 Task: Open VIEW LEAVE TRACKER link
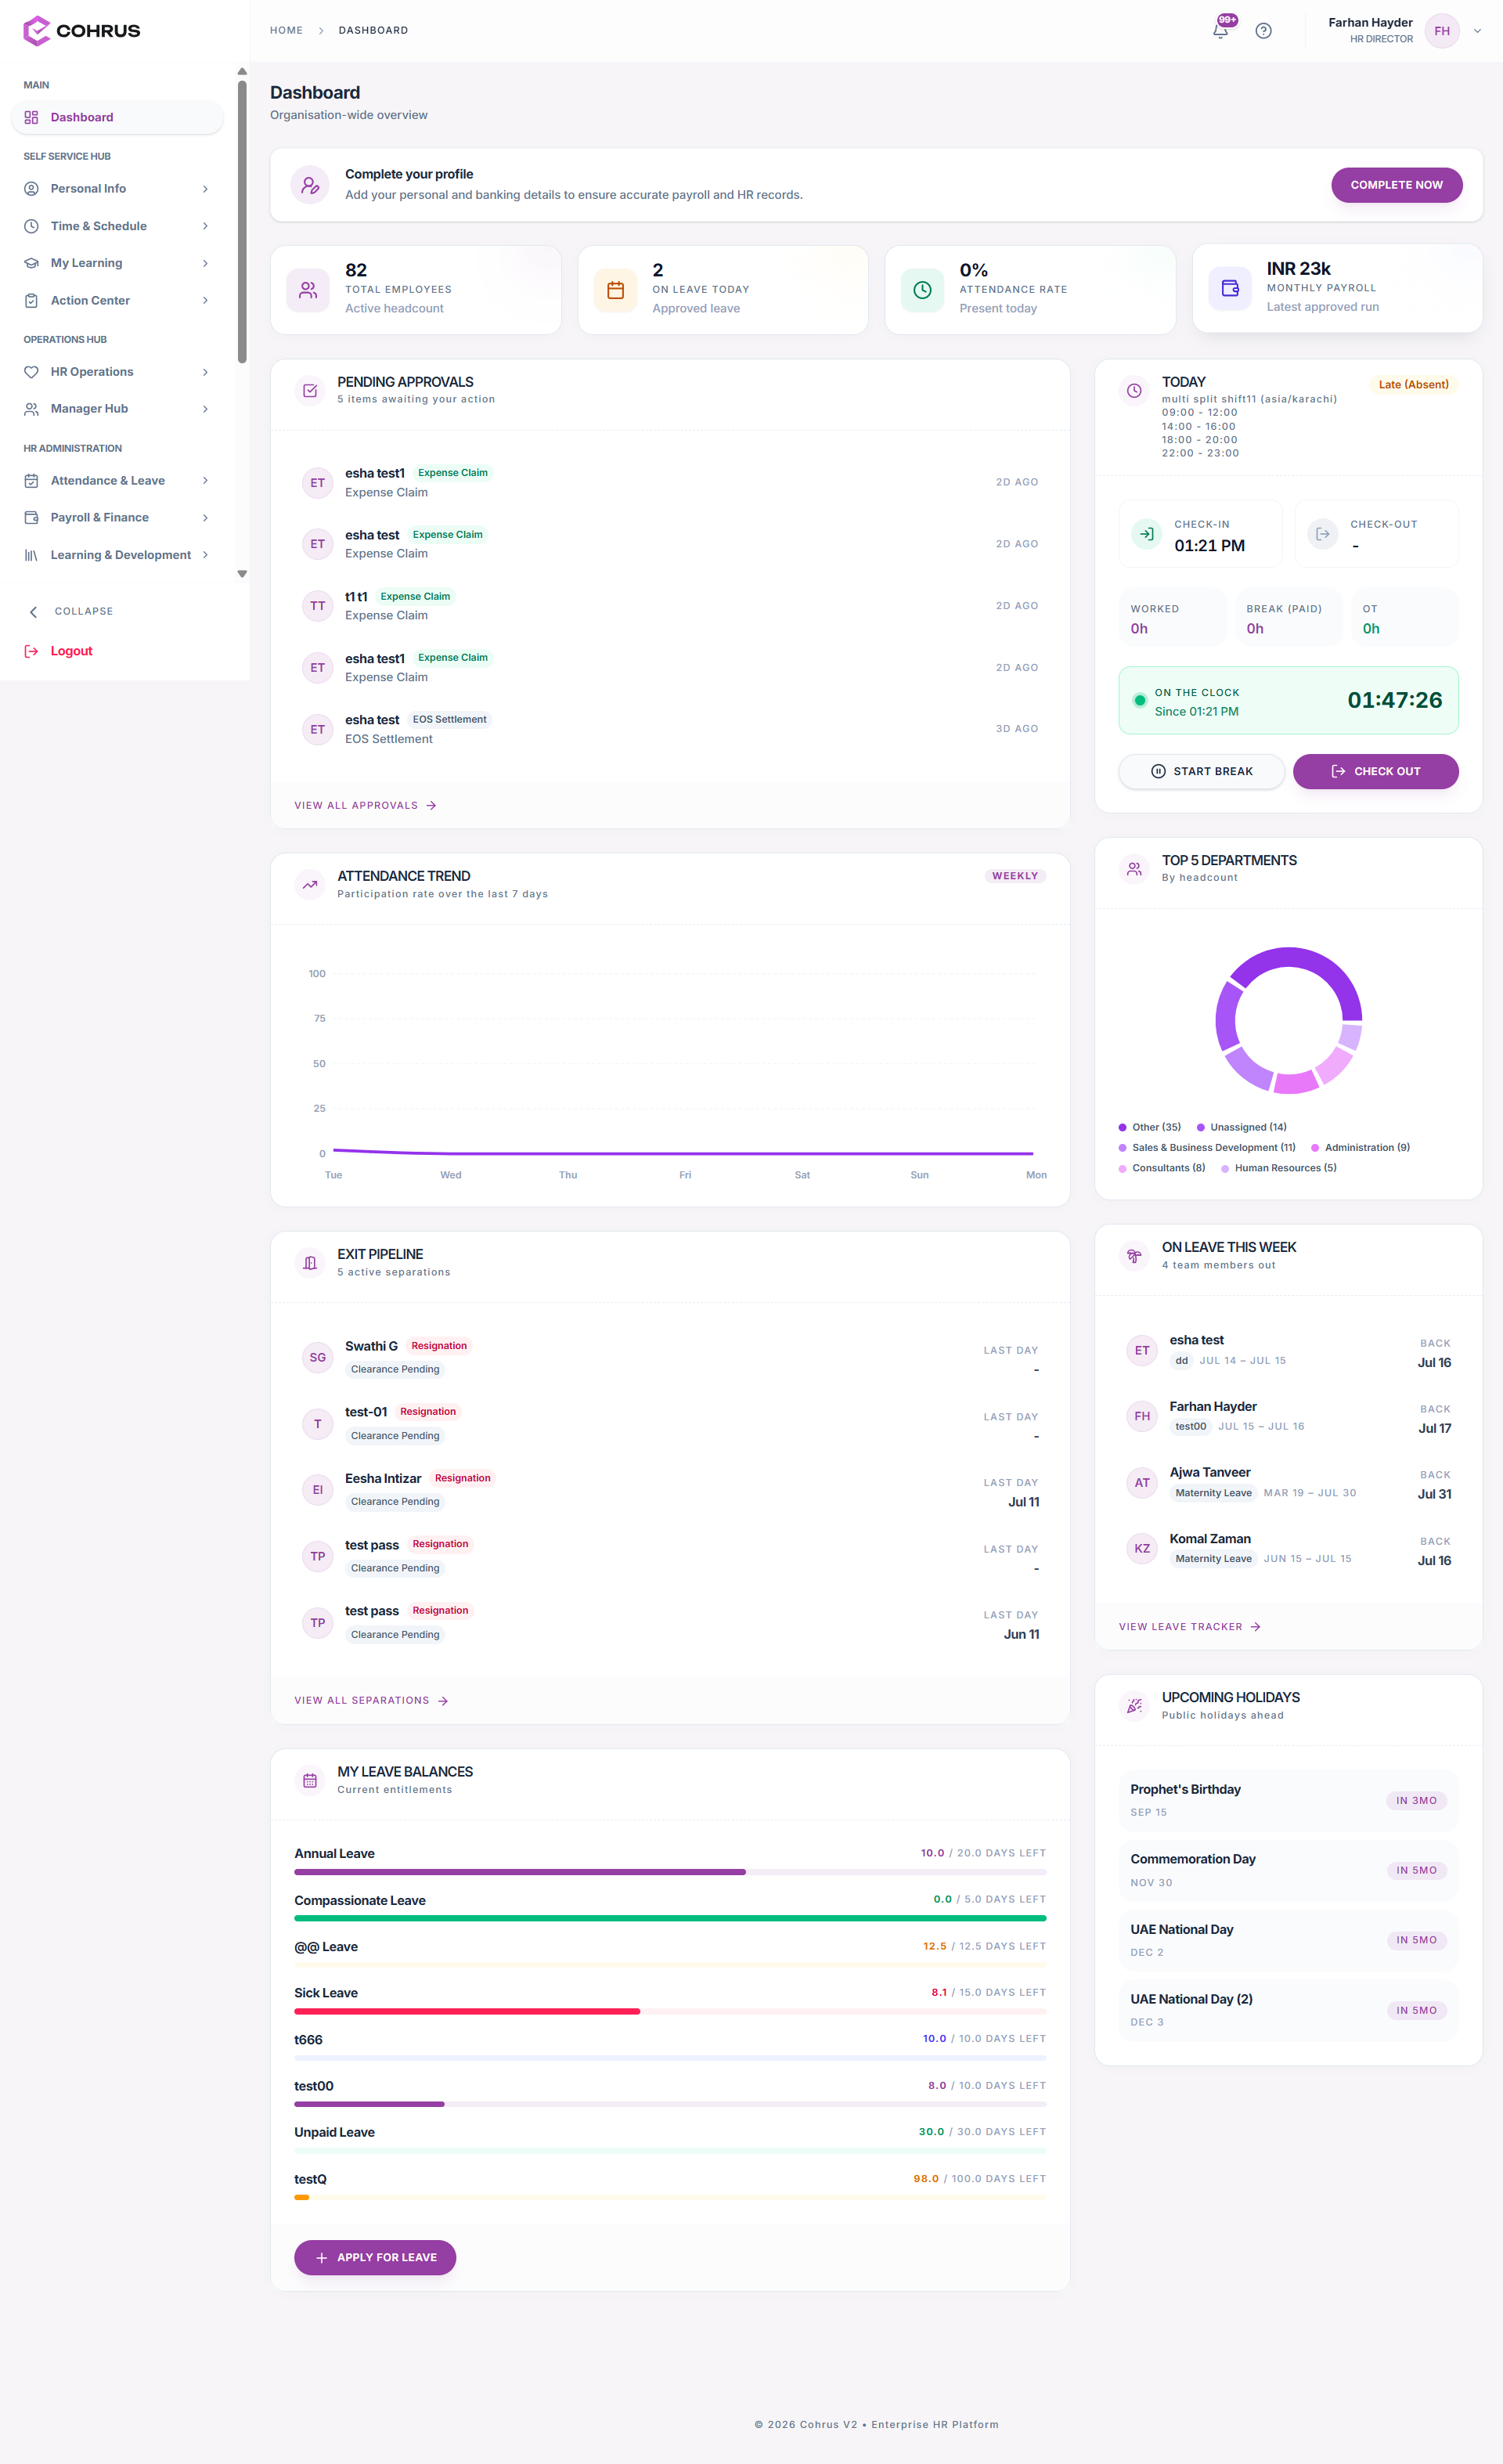[x=1190, y=1627]
